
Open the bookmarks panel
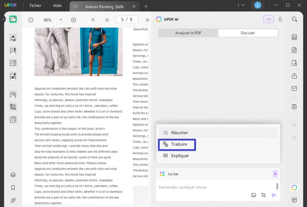click(x=13, y=187)
